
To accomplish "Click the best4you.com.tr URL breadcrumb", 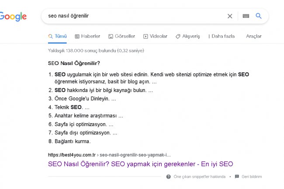I will pos(109,155).
